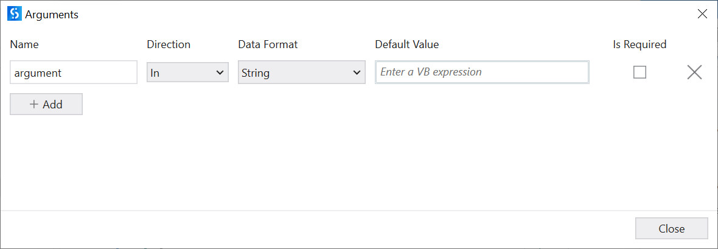Image resolution: width=718 pixels, height=249 pixels.
Task: Remove the argument row with X icon
Action: [694, 72]
